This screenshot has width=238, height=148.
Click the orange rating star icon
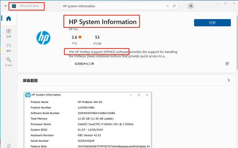[x=80, y=37]
